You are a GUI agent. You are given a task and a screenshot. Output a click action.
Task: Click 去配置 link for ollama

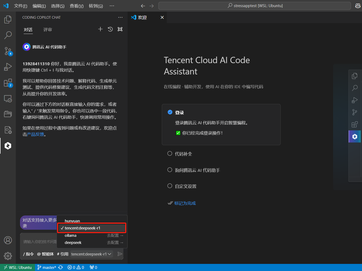point(115,235)
